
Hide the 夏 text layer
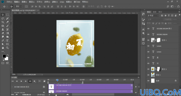pos(148,58)
